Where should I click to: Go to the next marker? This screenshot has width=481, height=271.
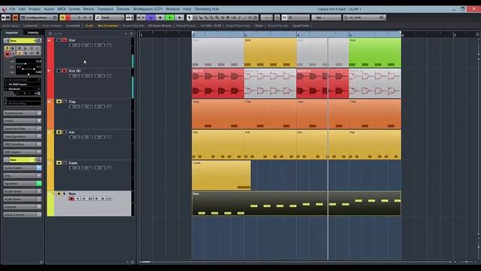(x=144, y=17)
